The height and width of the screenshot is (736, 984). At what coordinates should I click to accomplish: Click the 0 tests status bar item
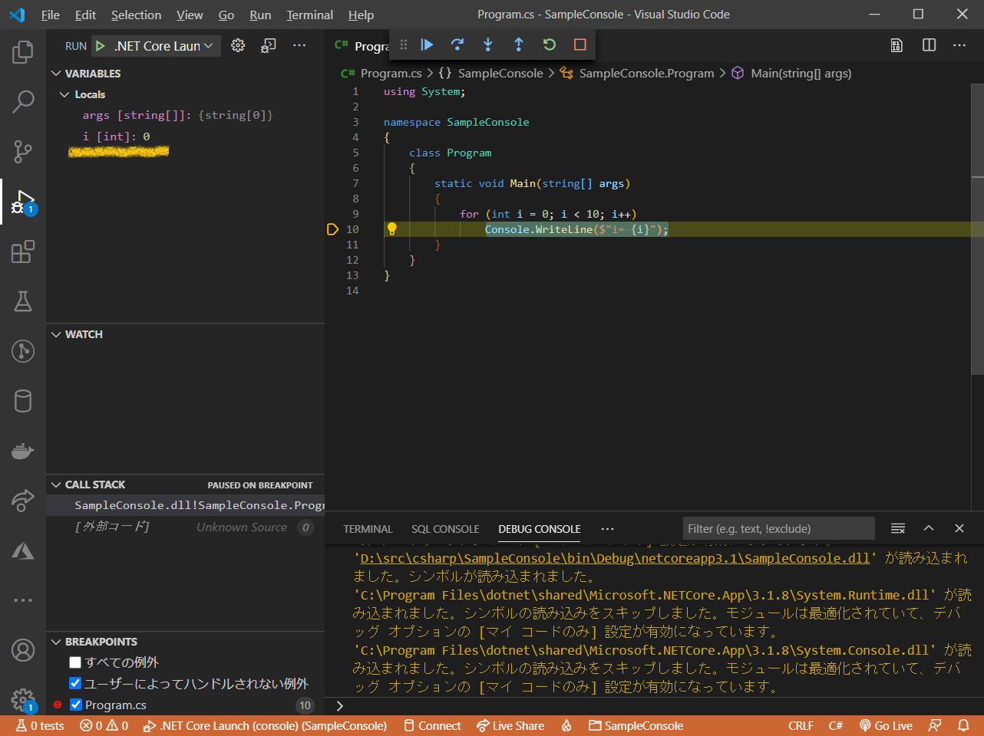[40, 725]
